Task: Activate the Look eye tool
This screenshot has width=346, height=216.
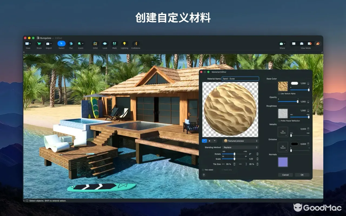Action: tap(105, 44)
